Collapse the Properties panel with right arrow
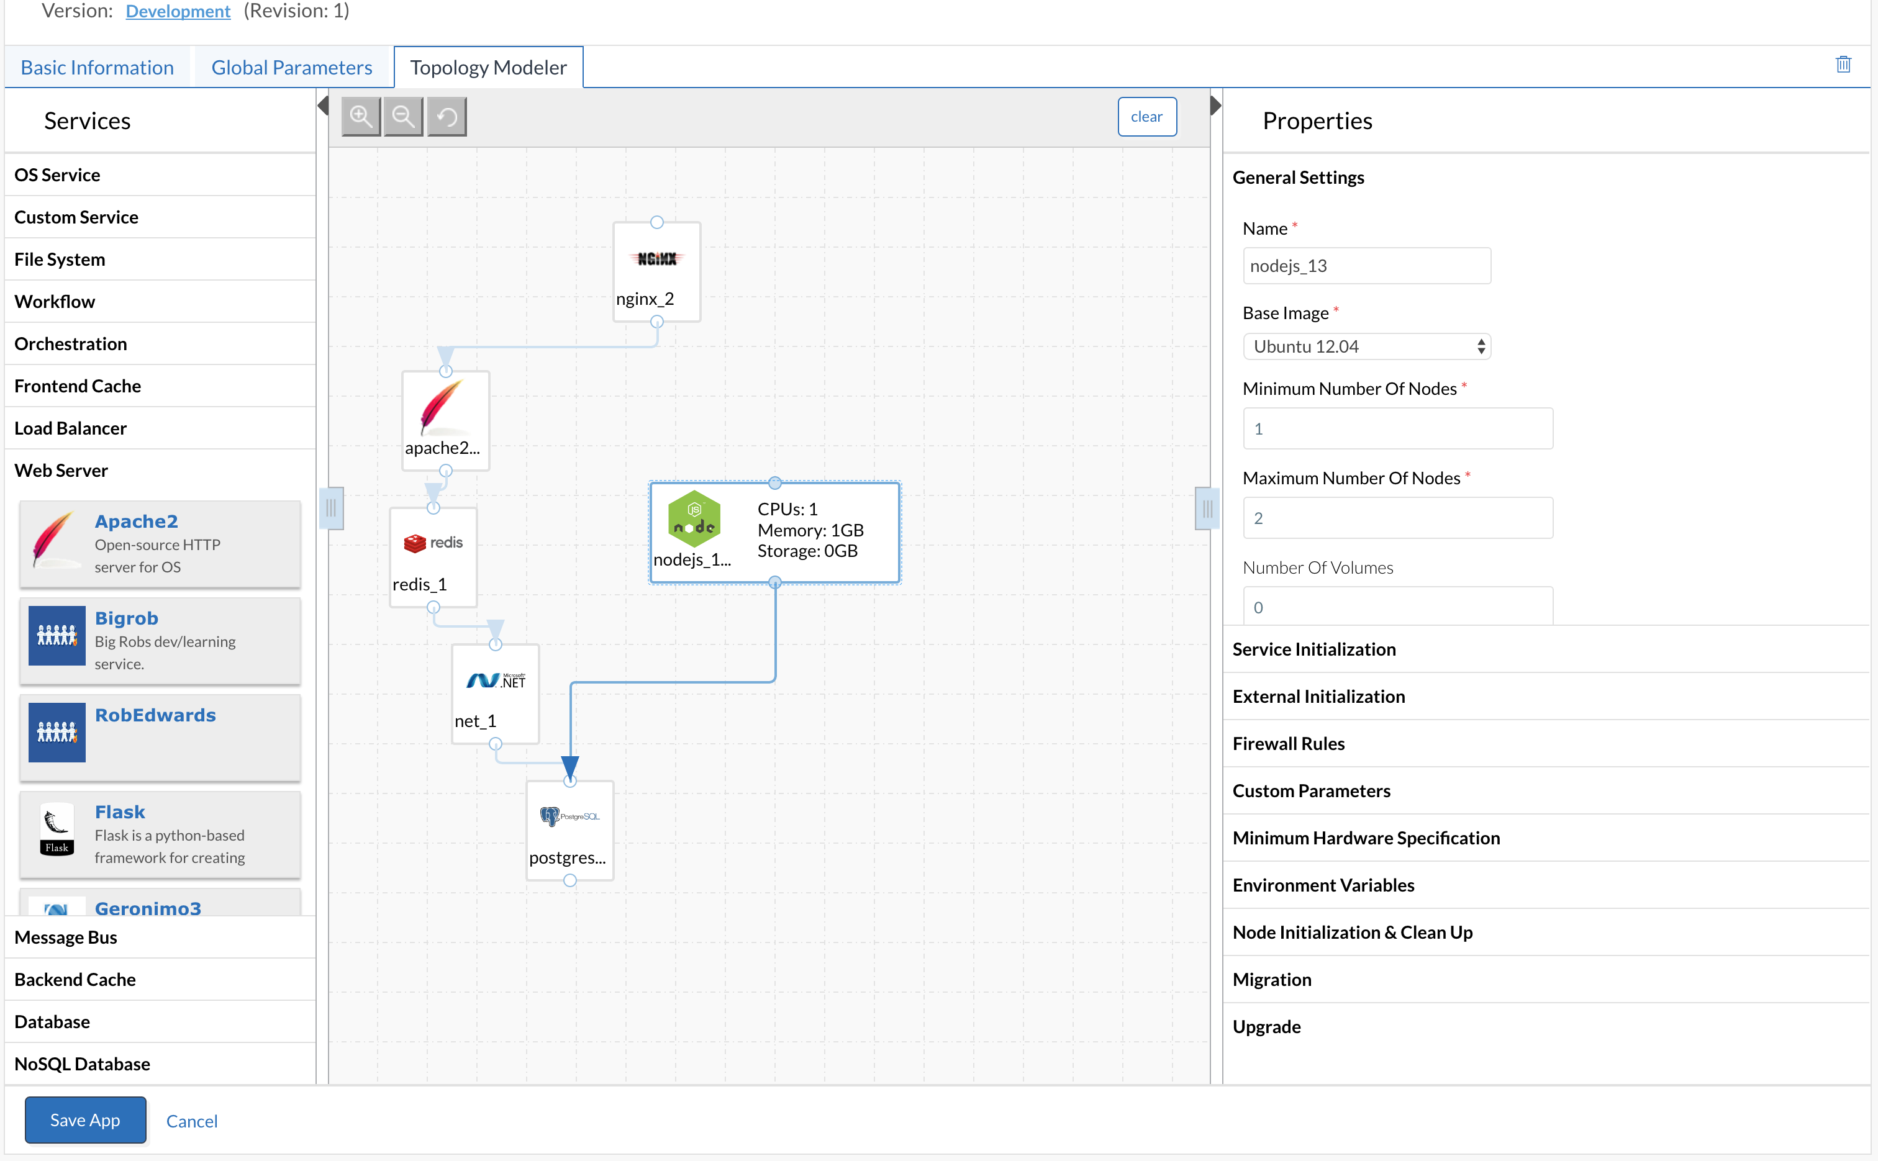 (1215, 105)
